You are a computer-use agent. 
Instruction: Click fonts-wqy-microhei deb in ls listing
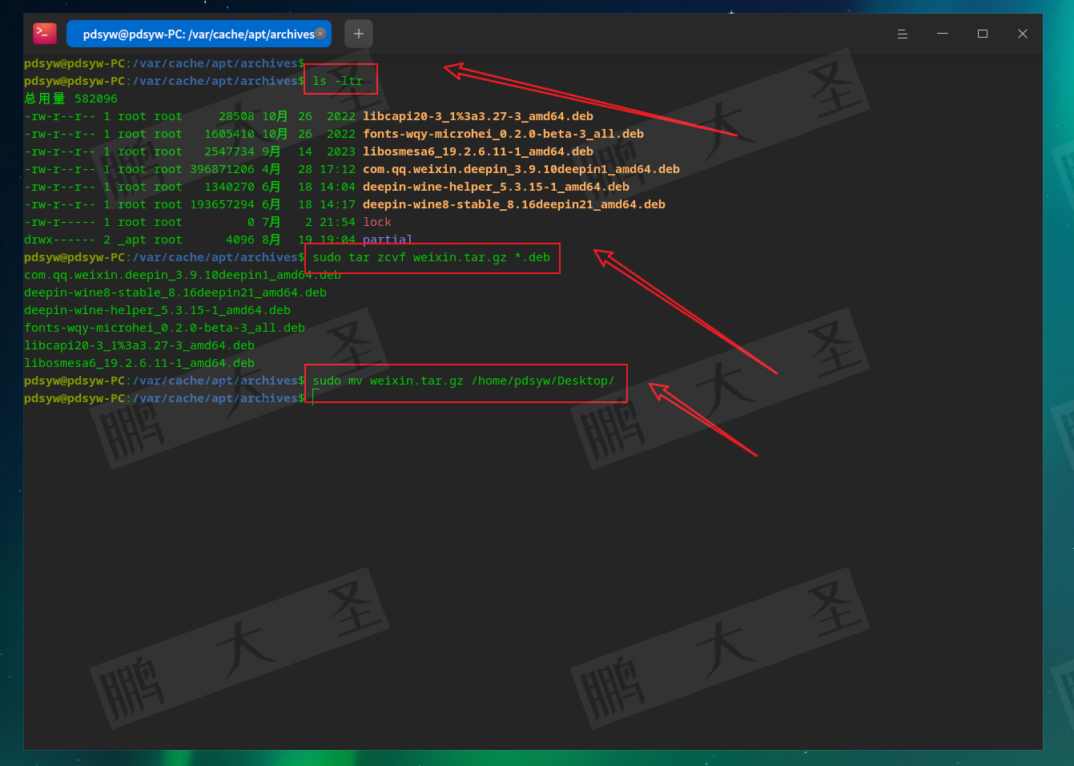pyautogui.click(x=503, y=134)
